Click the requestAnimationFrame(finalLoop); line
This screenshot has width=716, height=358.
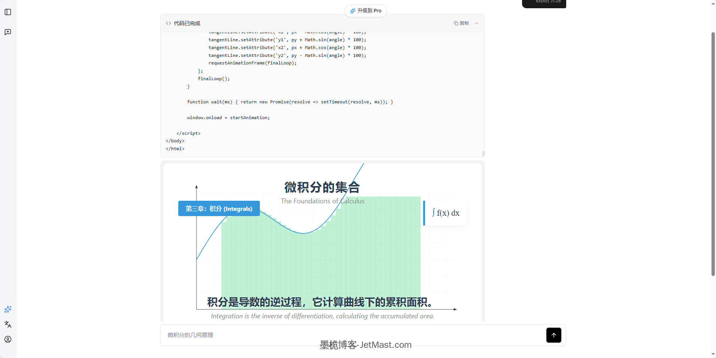[252, 63]
